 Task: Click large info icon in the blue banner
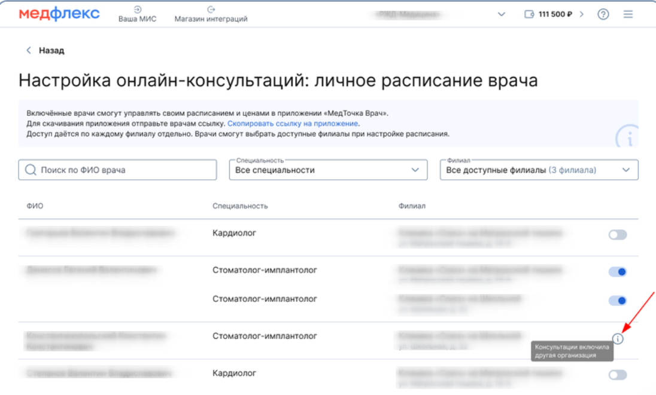pyautogui.click(x=627, y=137)
